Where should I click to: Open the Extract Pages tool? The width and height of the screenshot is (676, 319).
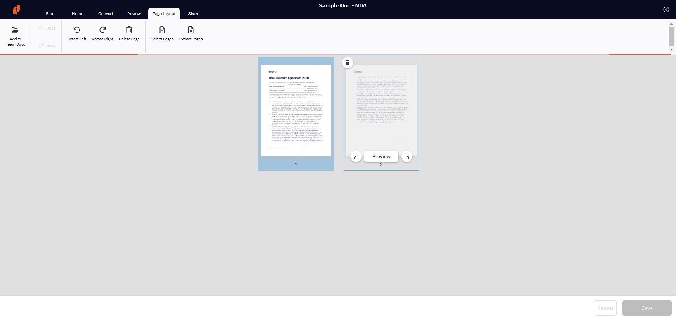191,33
